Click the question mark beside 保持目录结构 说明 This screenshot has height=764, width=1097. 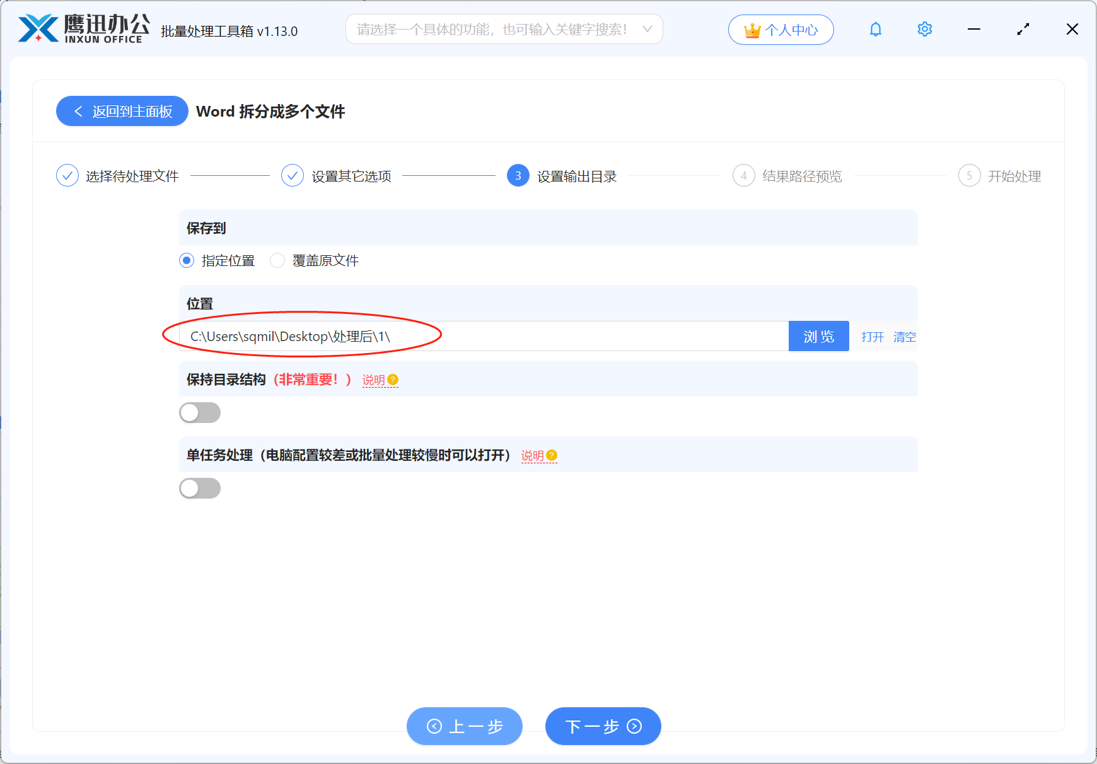393,379
